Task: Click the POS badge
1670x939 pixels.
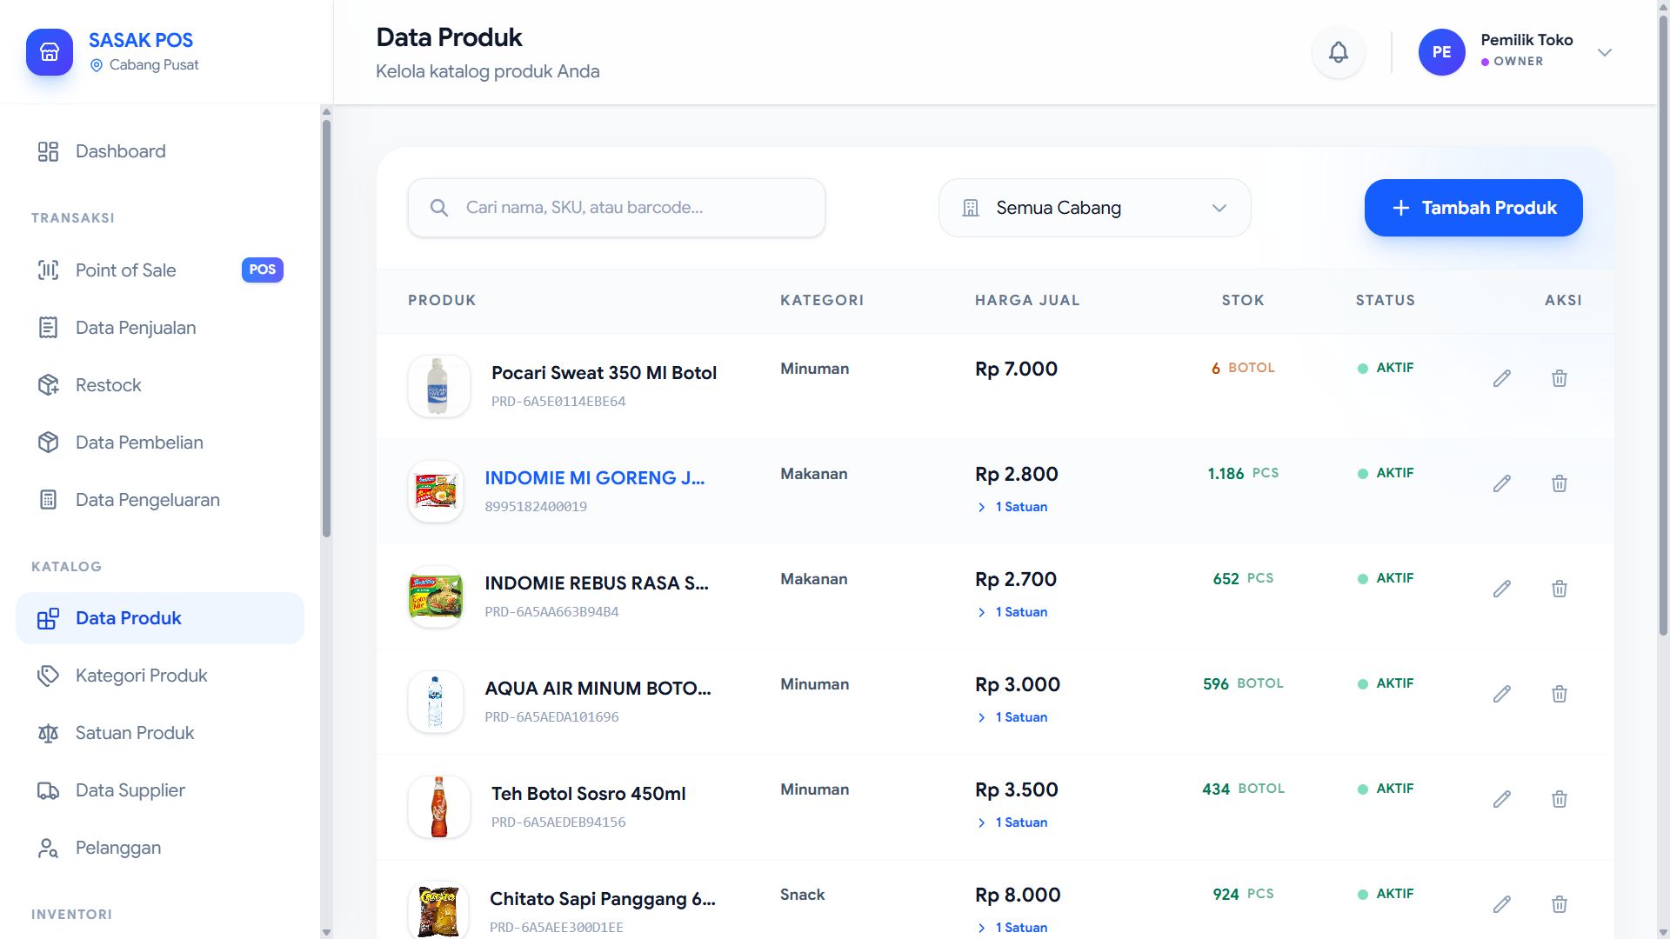Action: pyautogui.click(x=262, y=270)
